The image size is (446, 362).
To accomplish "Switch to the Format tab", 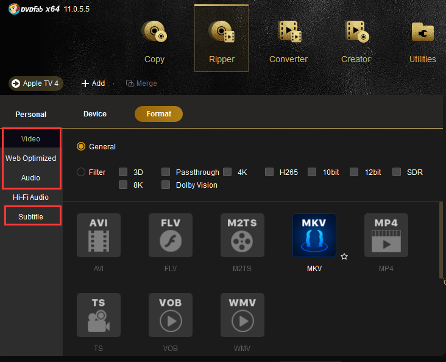I will [x=158, y=114].
